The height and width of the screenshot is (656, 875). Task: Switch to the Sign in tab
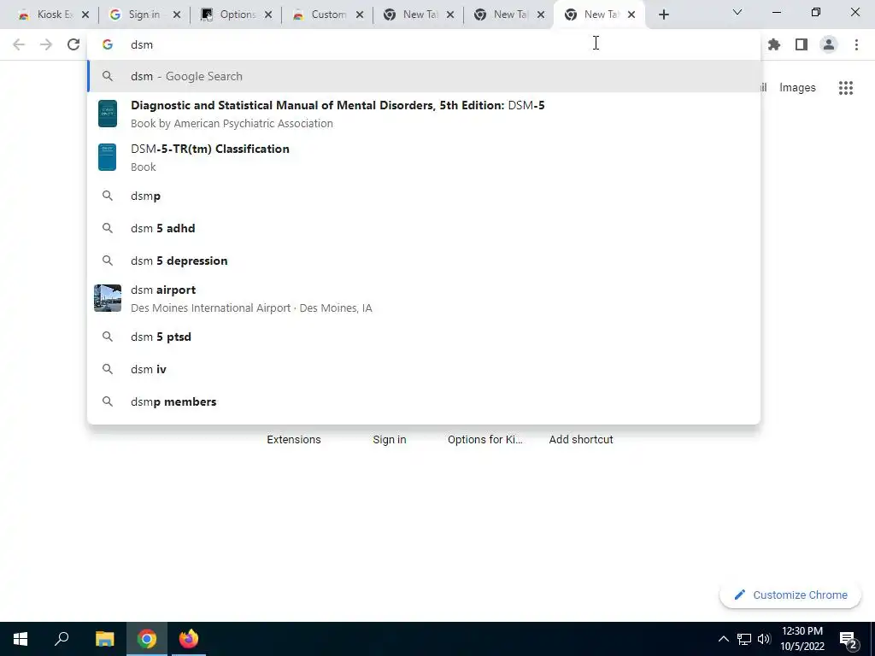click(x=143, y=15)
